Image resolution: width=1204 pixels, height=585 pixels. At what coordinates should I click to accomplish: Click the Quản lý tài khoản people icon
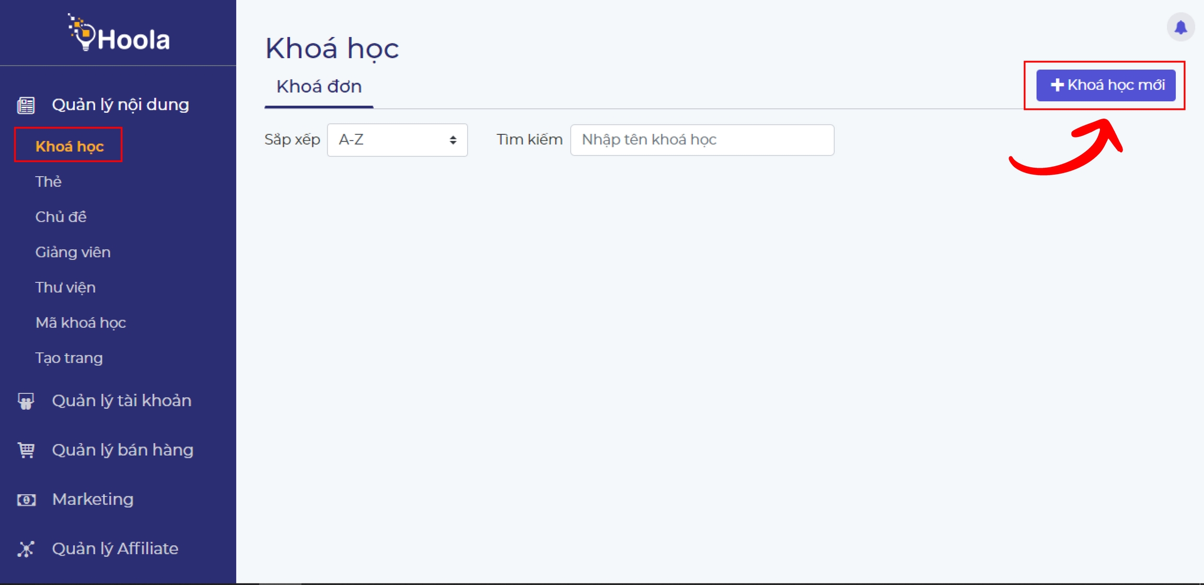26,401
